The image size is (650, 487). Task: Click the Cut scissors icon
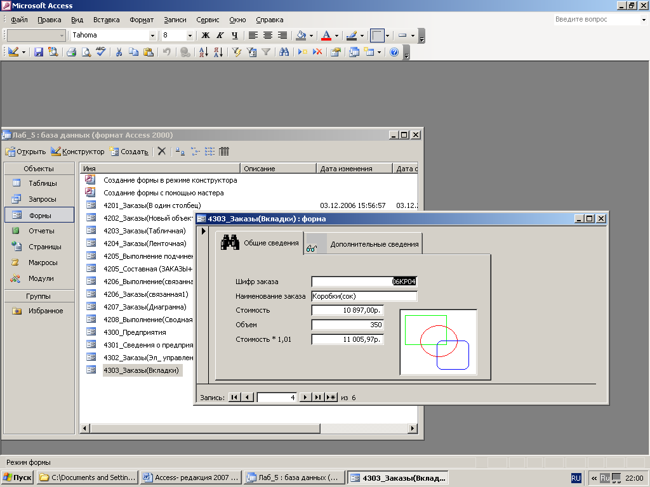(119, 52)
